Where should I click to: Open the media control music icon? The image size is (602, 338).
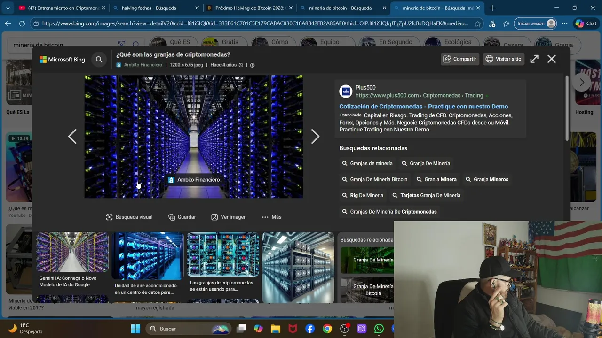(x=492, y=23)
